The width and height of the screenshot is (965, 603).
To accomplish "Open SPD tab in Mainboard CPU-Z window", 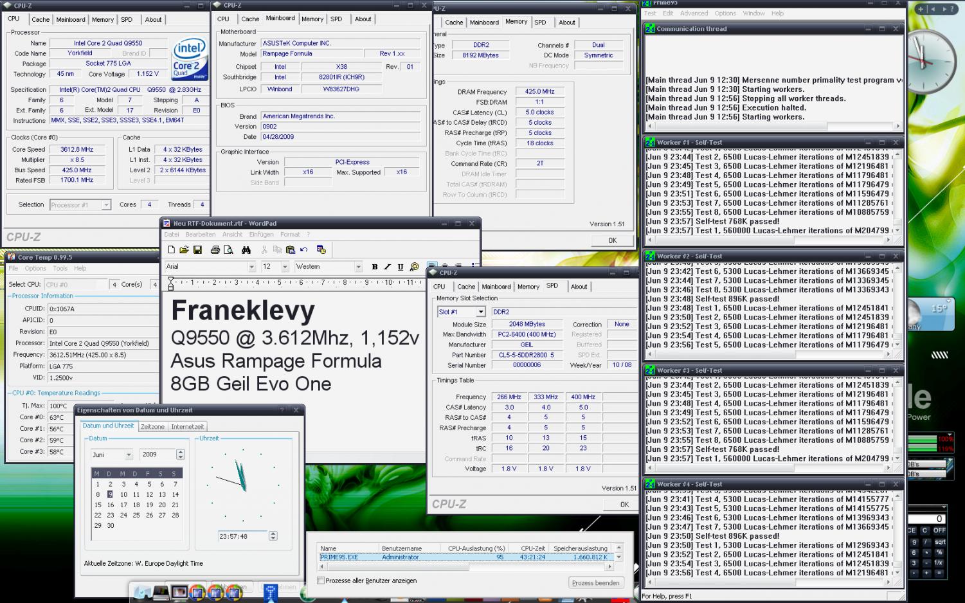I will coord(336,19).
